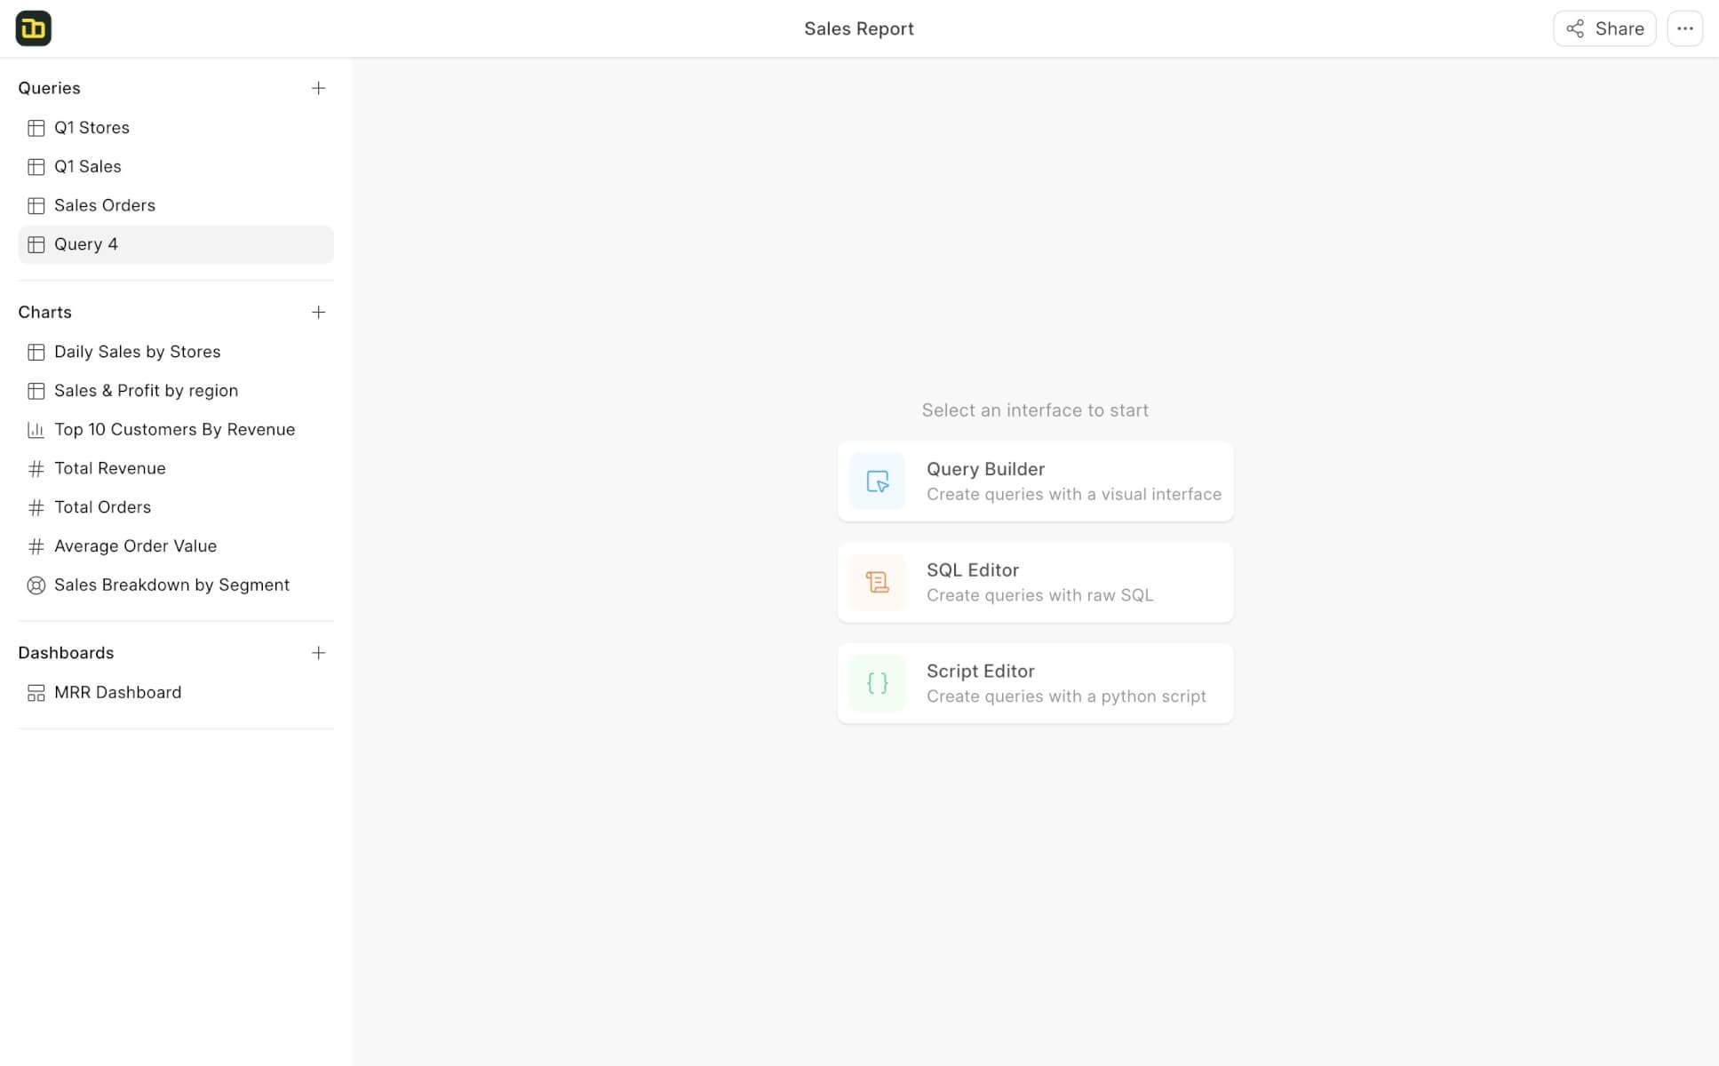Open the Script Editor for python scripts
Viewport: 1719px width, 1066px height.
[1034, 683]
